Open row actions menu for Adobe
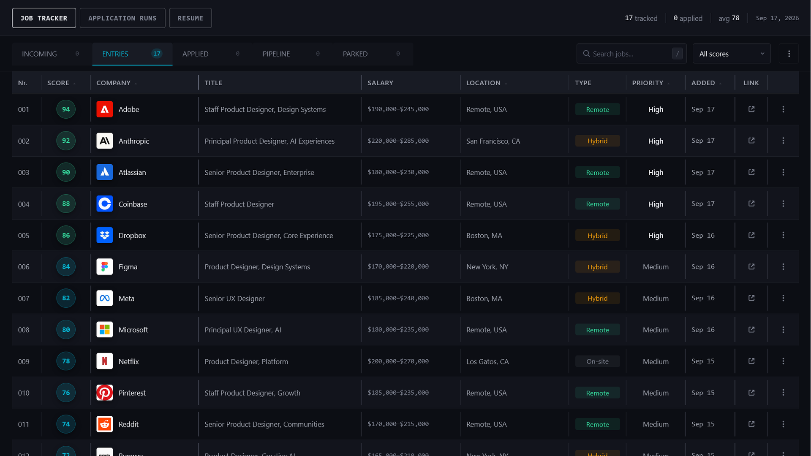This screenshot has width=811, height=456. (x=783, y=109)
